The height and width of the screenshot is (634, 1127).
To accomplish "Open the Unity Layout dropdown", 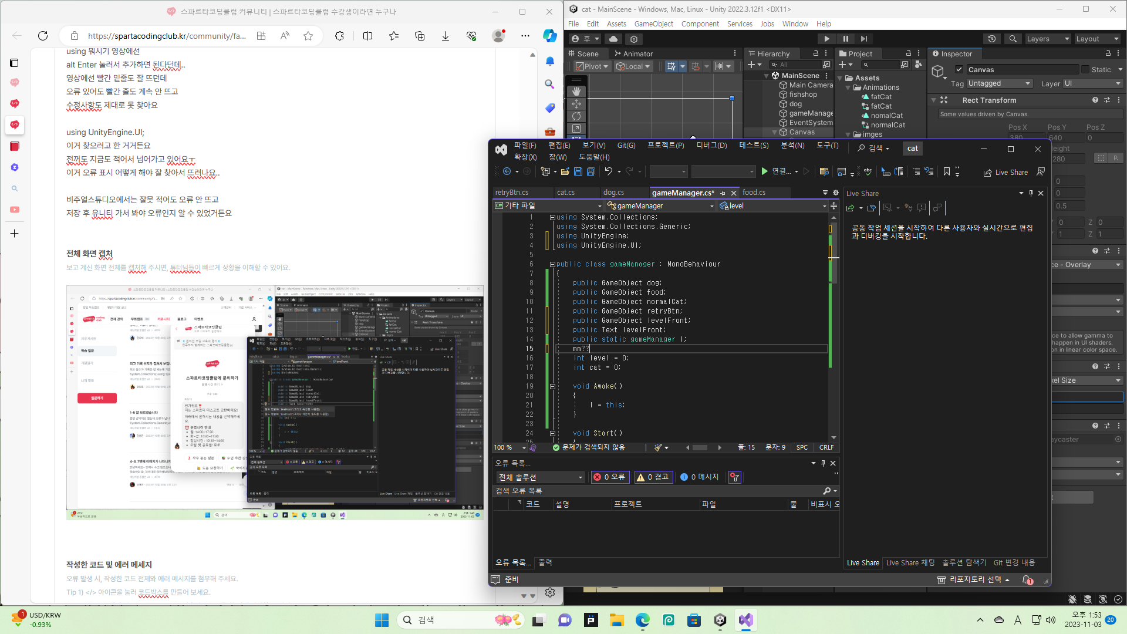I will tap(1098, 39).
